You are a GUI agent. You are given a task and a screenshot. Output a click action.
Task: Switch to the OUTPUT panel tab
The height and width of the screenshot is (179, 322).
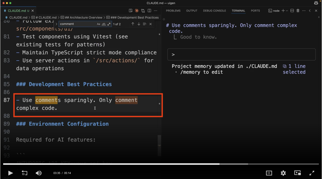tap(192, 11)
